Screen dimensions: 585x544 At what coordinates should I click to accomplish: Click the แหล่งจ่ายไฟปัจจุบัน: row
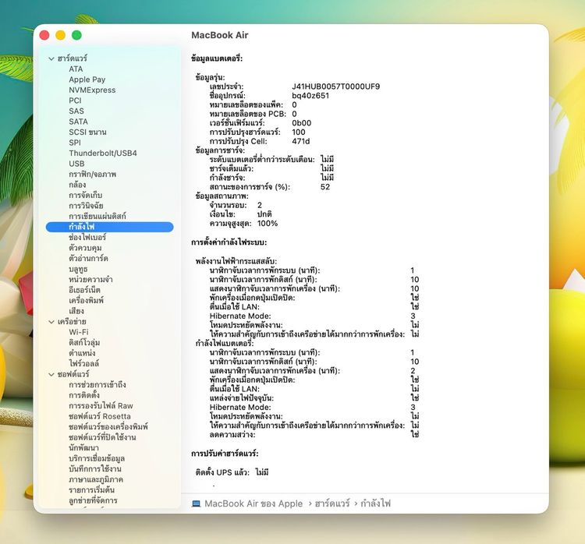314,397
